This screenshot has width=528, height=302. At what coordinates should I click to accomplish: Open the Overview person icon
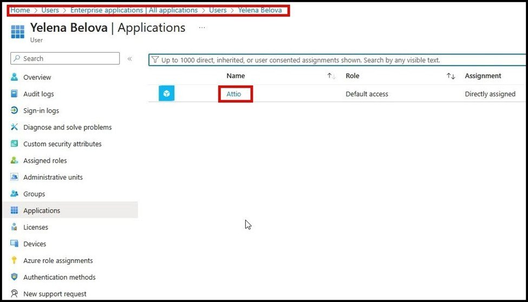click(x=15, y=77)
